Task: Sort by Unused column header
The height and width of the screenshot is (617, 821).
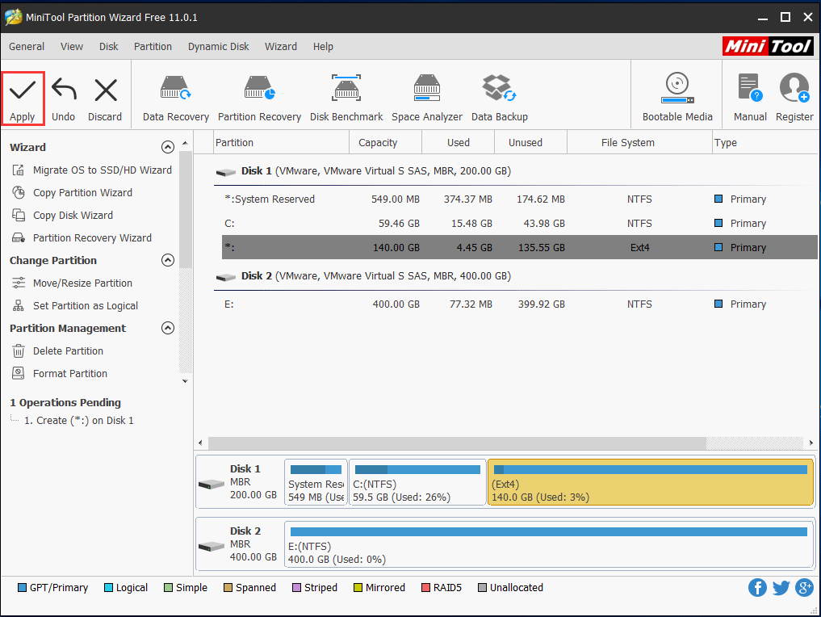Action: (x=531, y=142)
